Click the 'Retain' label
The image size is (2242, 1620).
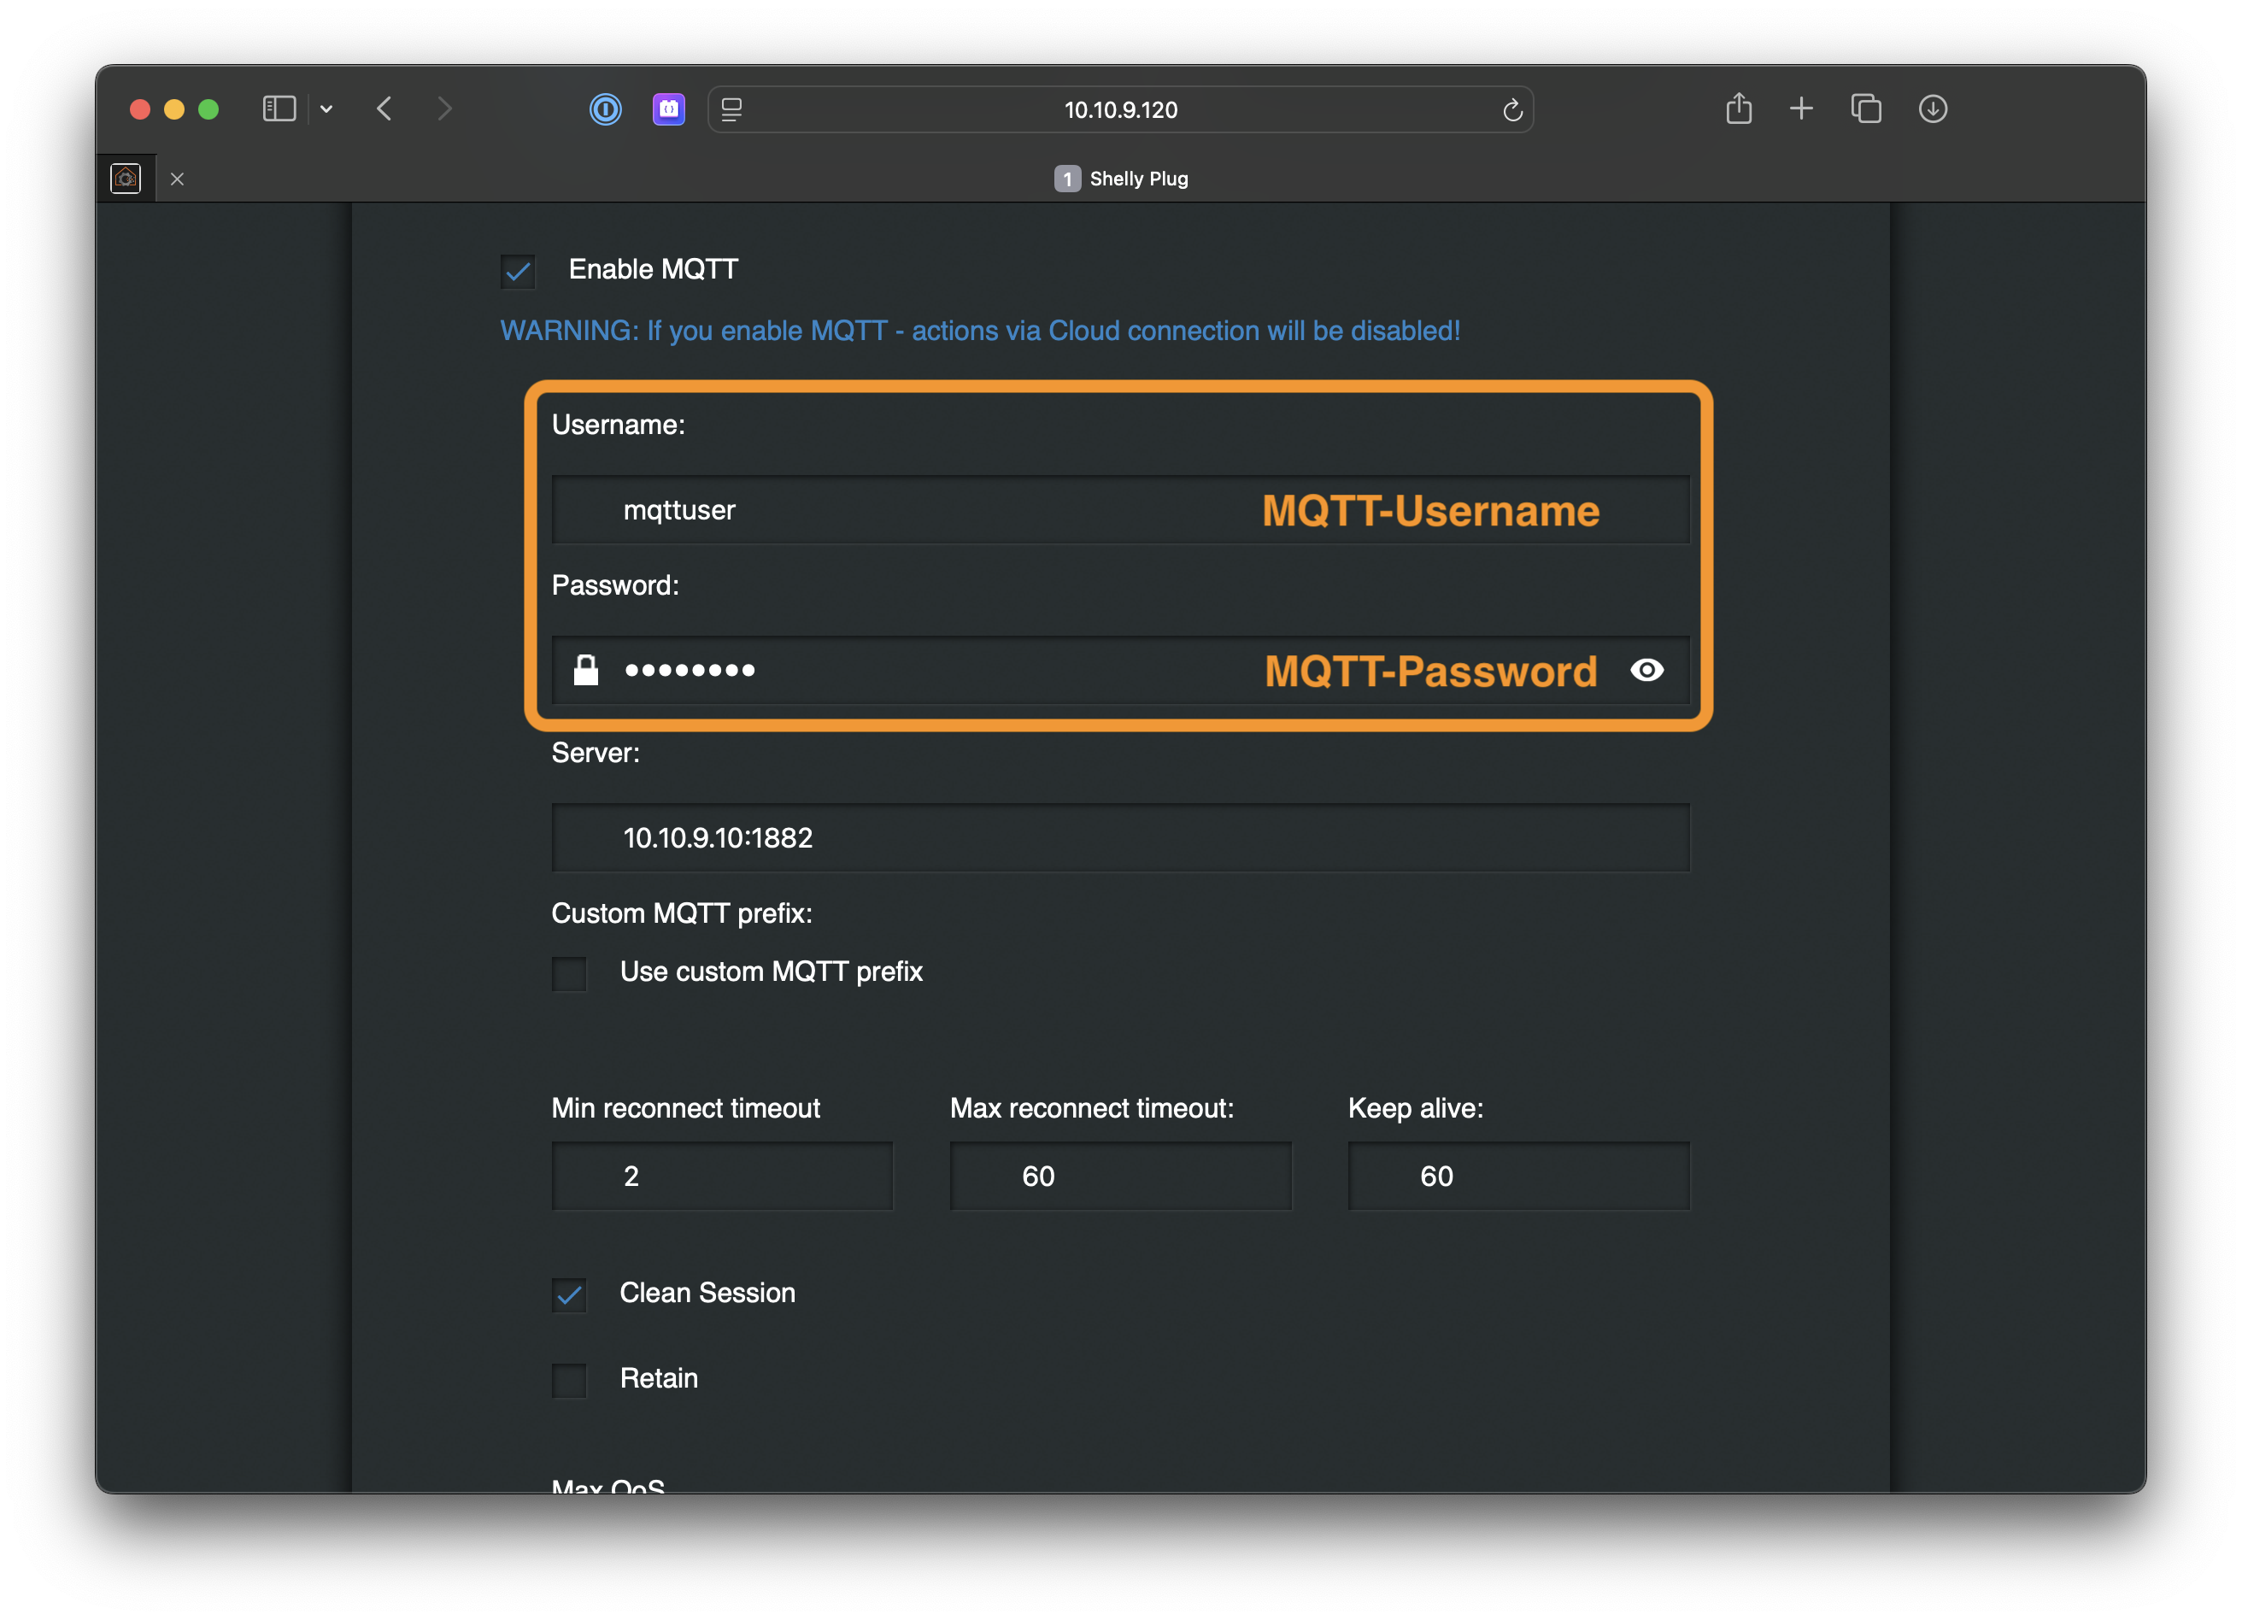coord(659,1378)
